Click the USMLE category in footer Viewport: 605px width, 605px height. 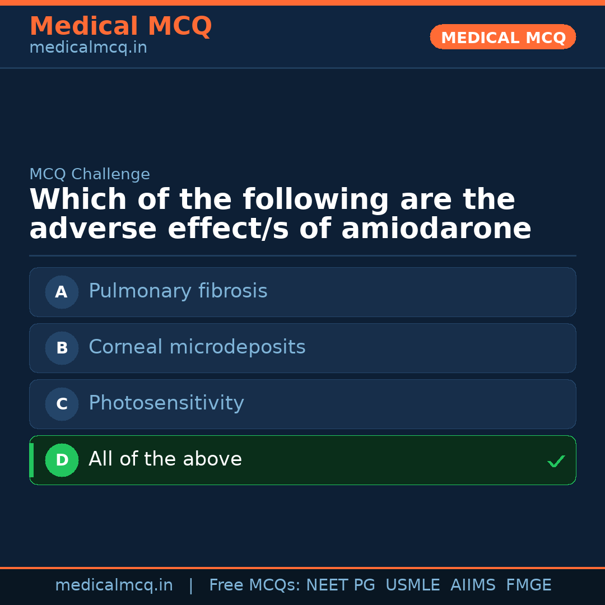(x=413, y=585)
